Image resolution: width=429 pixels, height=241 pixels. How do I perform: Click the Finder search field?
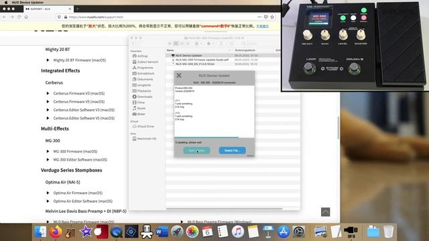(260, 44)
